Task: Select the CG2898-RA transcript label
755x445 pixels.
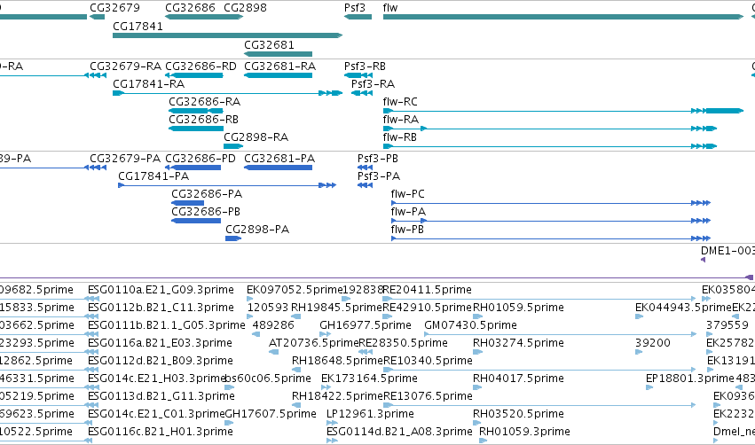Action: click(x=256, y=137)
